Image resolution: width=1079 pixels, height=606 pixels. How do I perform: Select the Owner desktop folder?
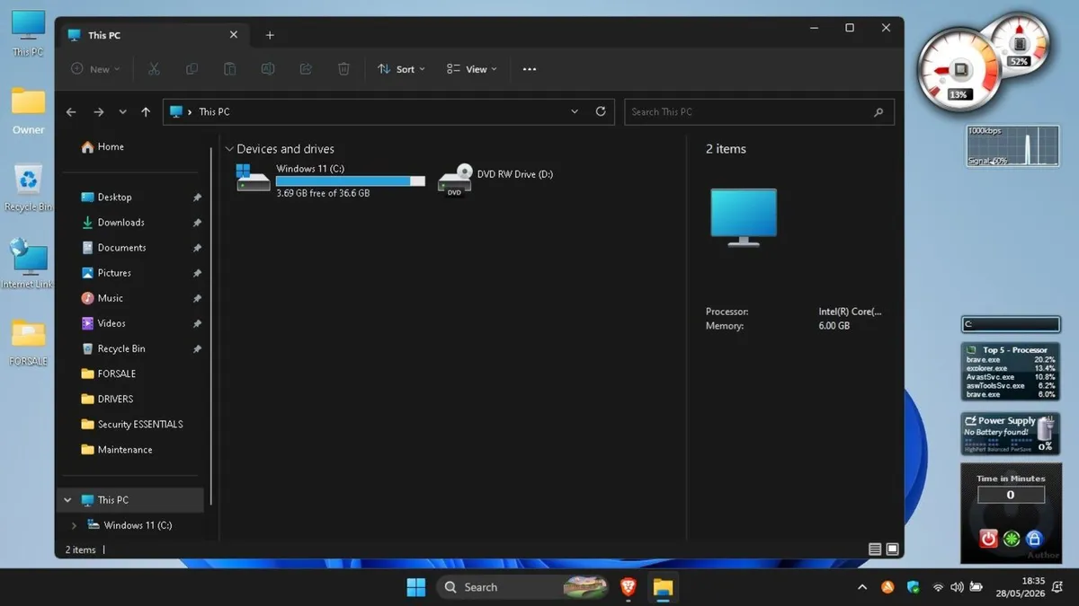click(28, 110)
